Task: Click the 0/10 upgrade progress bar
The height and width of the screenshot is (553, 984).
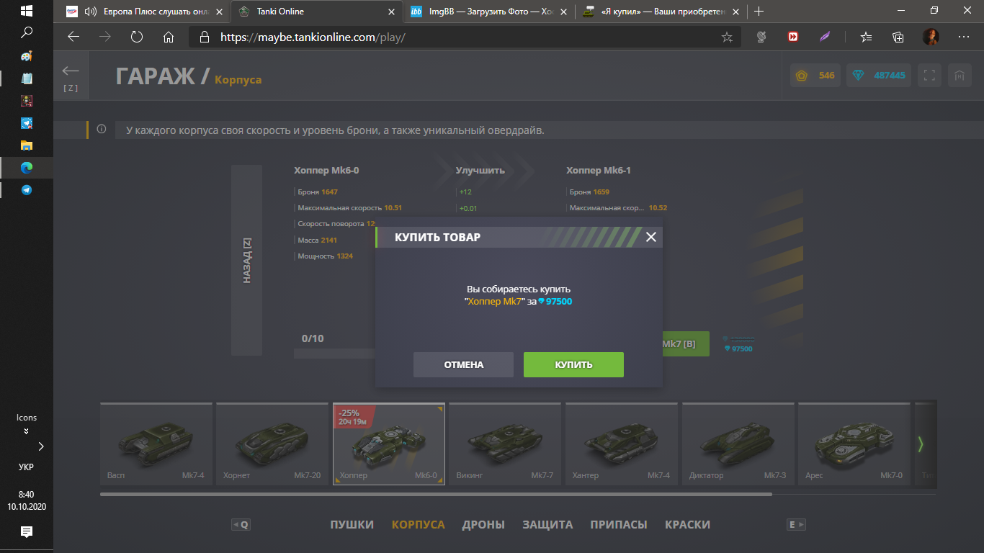Action: tap(335, 354)
